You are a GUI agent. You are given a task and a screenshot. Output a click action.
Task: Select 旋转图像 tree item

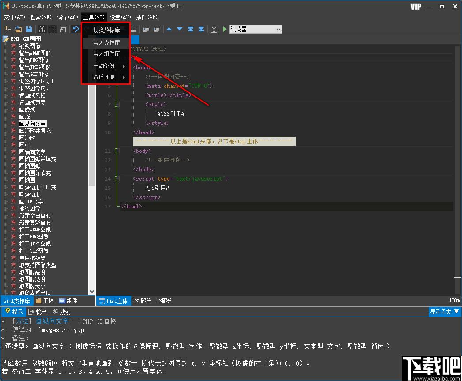[x=30, y=209]
